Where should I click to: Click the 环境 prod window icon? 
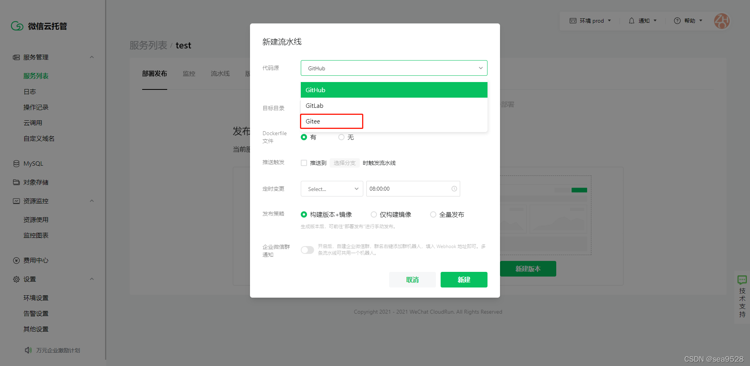[x=573, y=21]
